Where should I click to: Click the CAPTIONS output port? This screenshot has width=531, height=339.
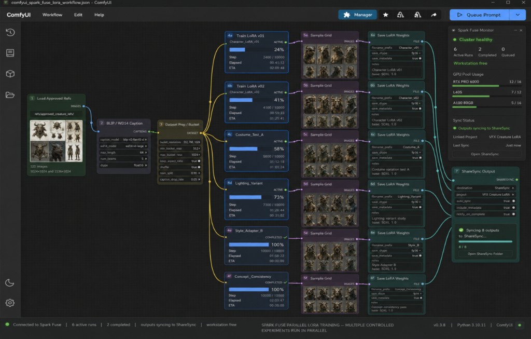point(149,131)
